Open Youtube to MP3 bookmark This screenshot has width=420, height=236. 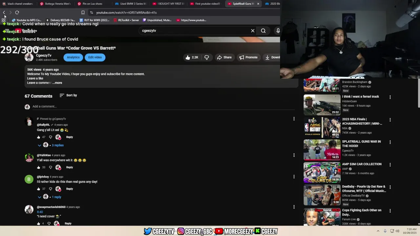click(27, 20)
